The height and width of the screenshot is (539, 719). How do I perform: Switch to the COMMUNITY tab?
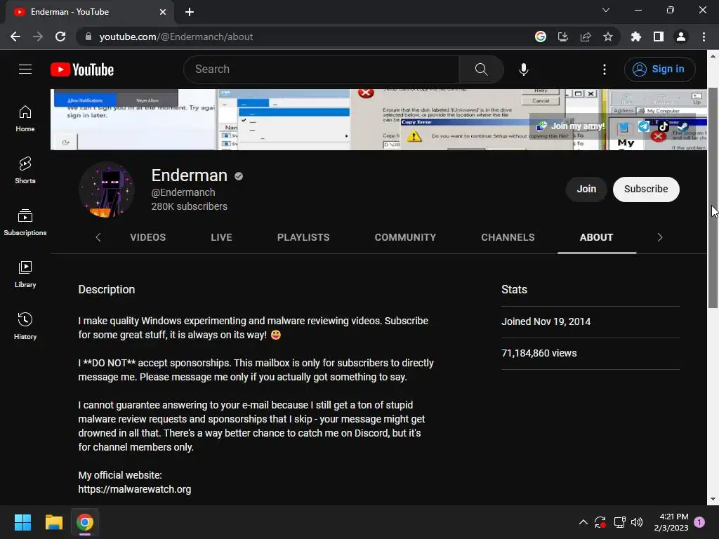[x=405, y=237]
